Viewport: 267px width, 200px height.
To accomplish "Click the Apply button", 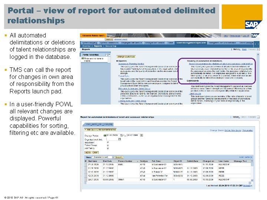I will point(88,152).
